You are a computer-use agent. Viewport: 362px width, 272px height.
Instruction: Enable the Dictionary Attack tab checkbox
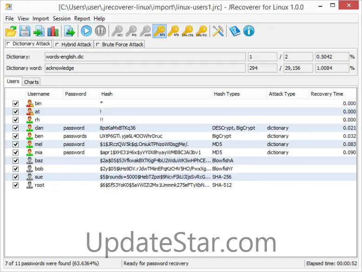(8, 44)
